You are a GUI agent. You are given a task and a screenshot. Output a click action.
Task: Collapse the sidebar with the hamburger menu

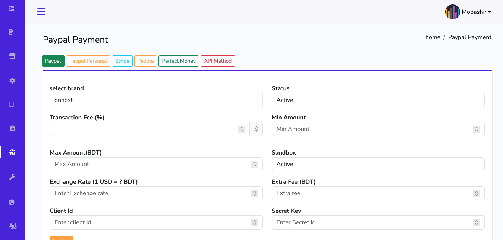(41, 12)
